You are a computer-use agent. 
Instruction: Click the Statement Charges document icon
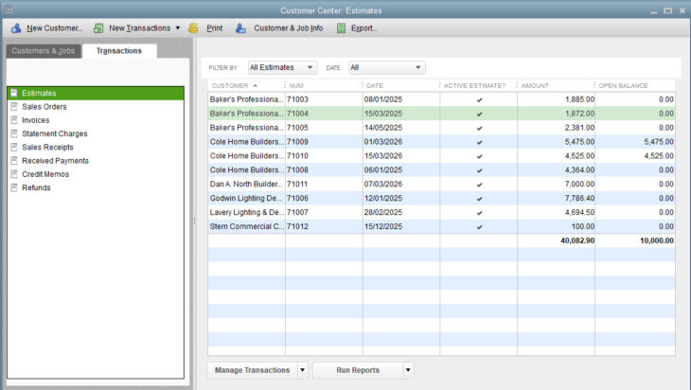[14, 133]
